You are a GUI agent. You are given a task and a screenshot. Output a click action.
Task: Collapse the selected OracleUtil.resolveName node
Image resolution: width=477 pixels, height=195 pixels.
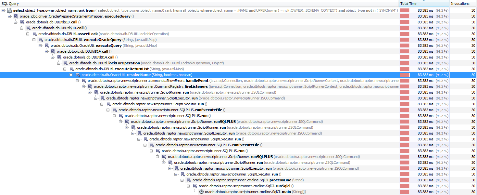pyautogui.click(x=71, y=75)
